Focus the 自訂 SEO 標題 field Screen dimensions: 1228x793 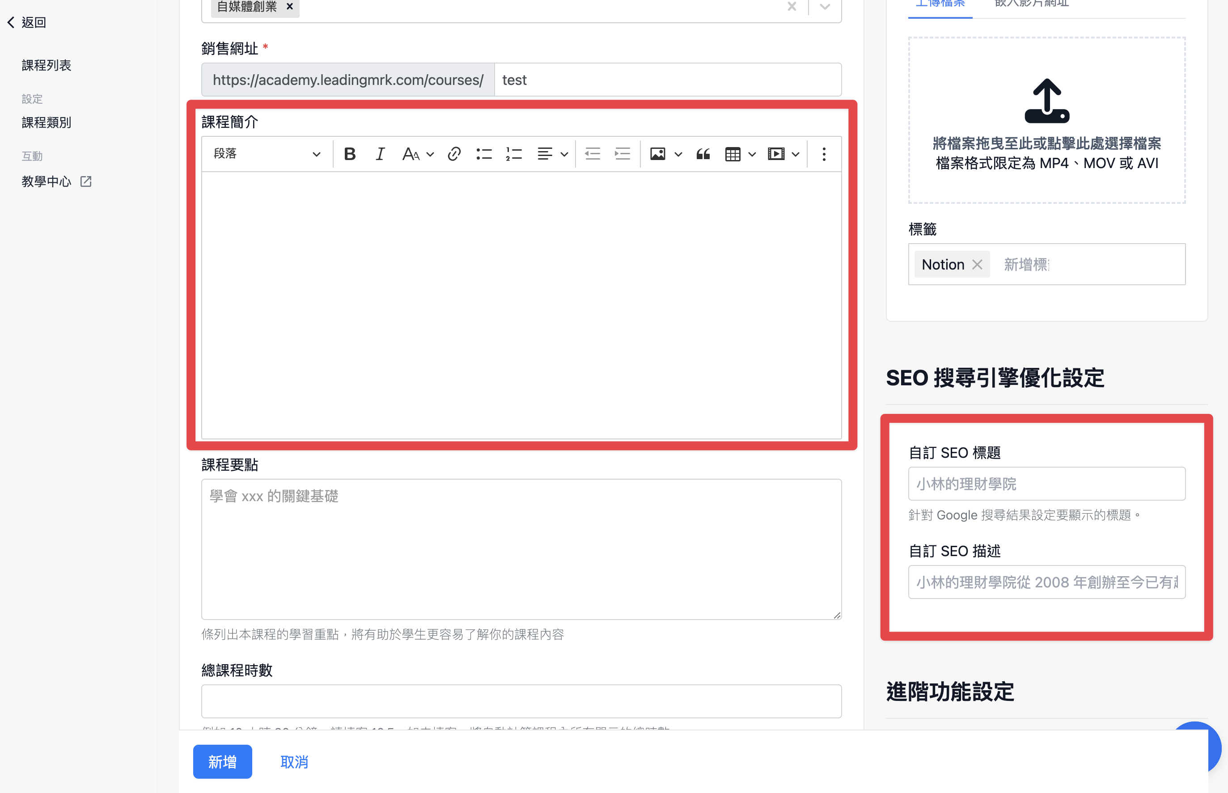point(1047,484)
